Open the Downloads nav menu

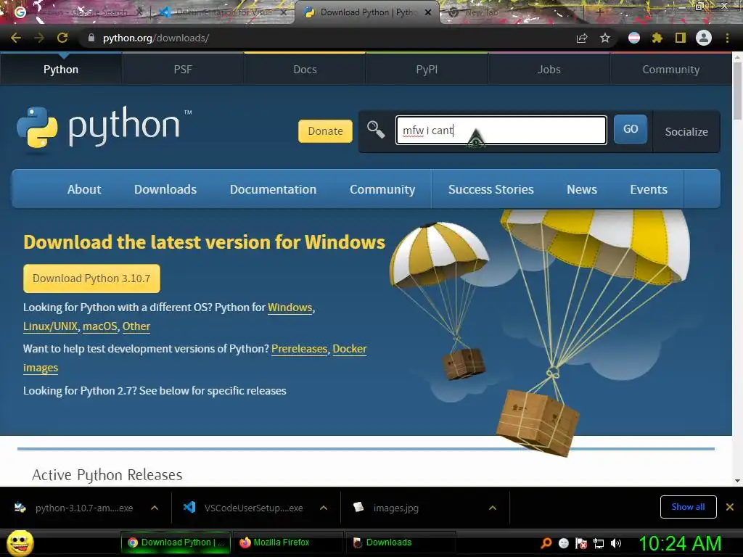click(165, 189)
